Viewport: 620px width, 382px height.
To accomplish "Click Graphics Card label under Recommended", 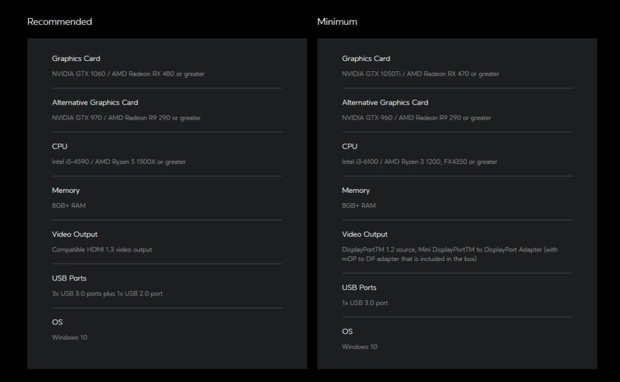I will 76,59.
